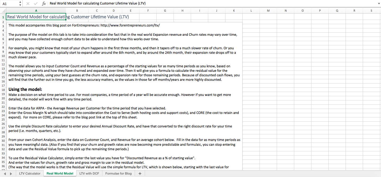The width and height of the screenshot is (381, 177).
Task: Cancel formula entry with the X icon
Action: pyautogui.click(x=28, y=3)
